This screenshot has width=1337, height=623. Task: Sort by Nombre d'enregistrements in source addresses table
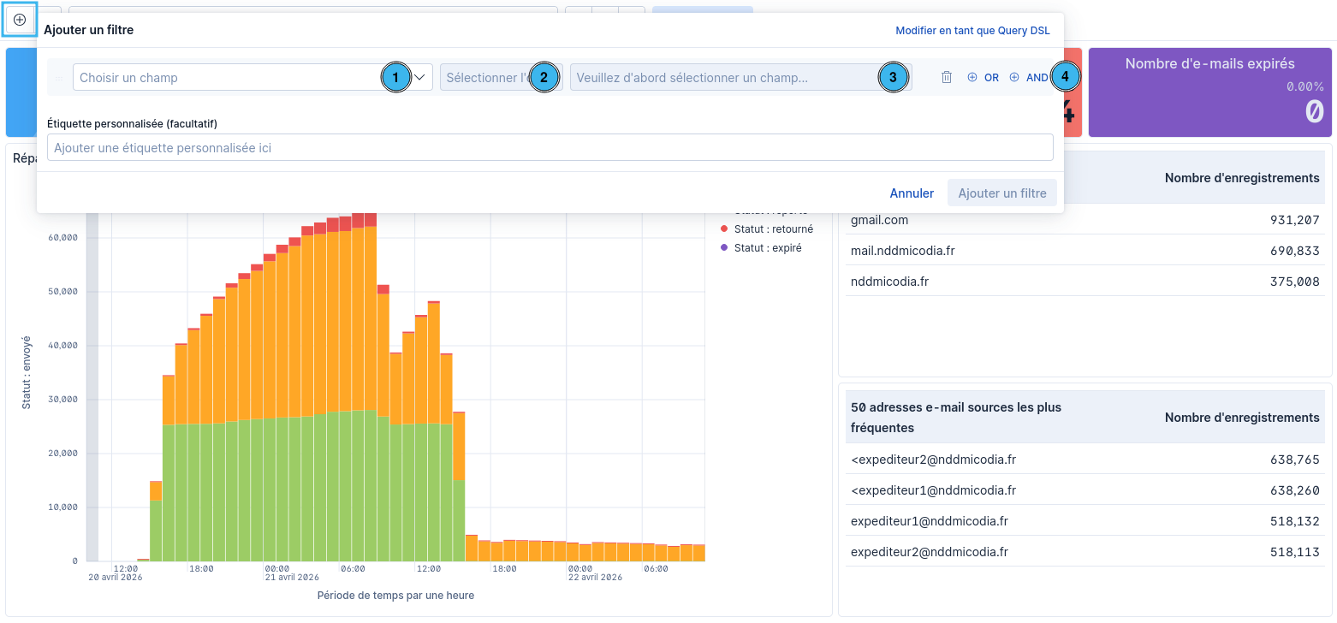click(1242, 418)
